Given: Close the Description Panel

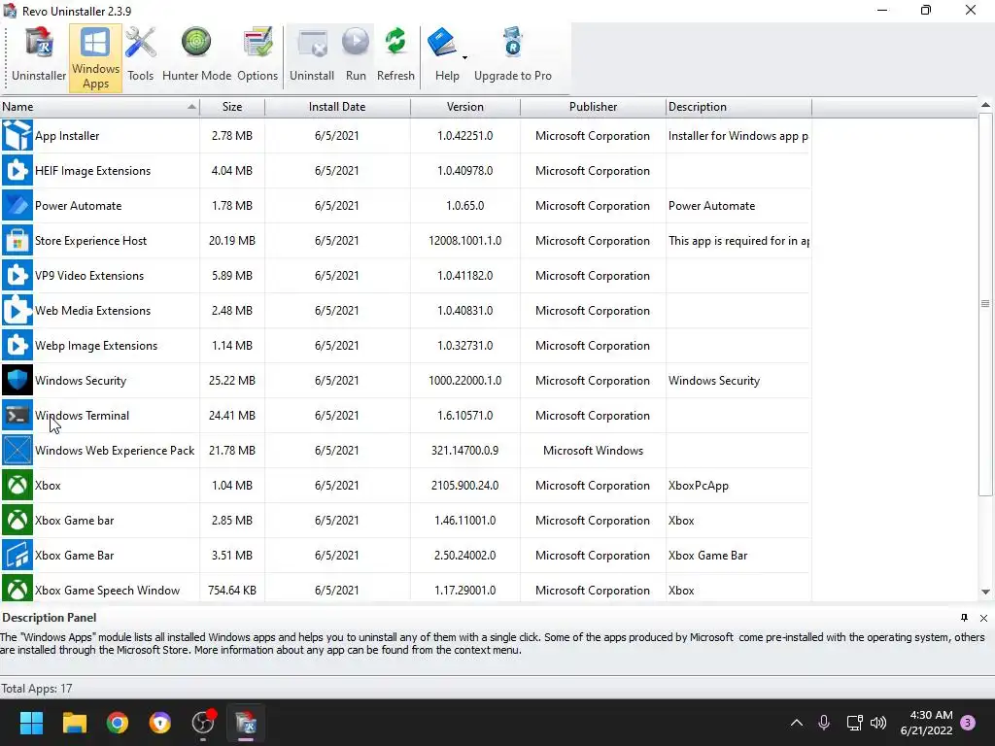Looking at the screenshot, I should coord(983,618).
